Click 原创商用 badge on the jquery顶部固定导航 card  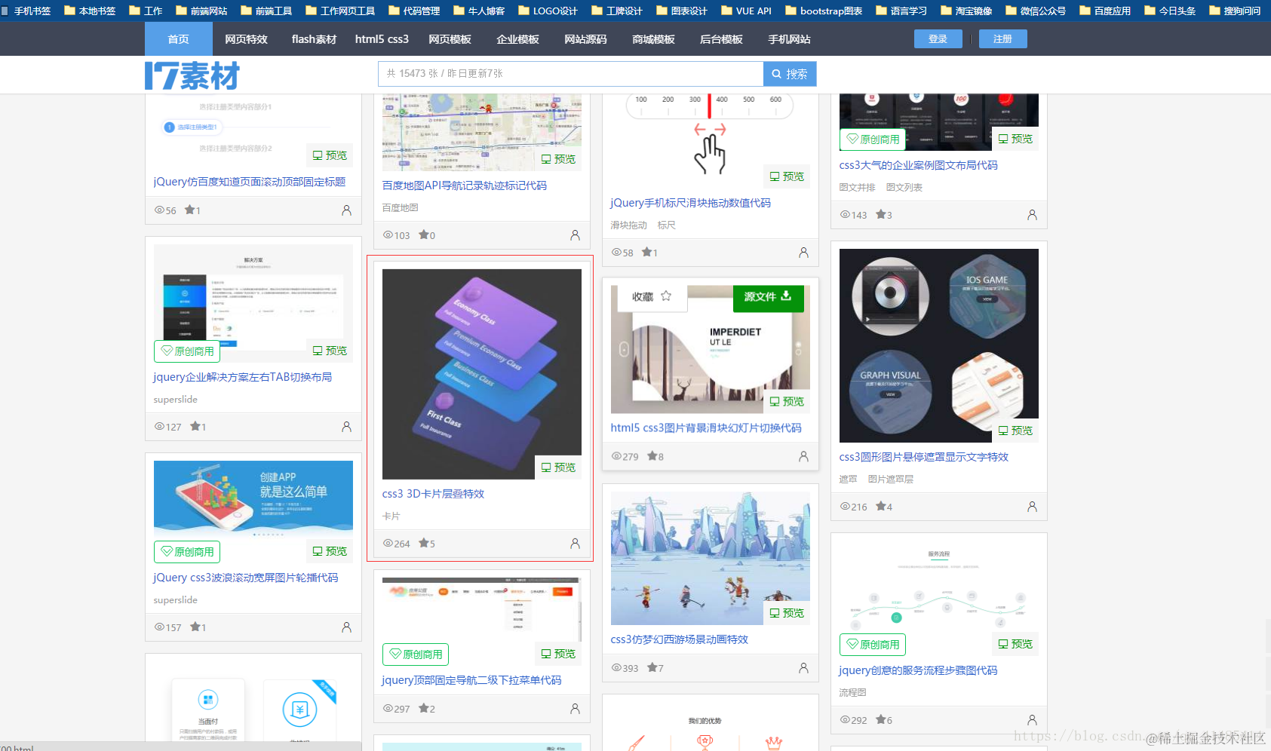tap(416, 654)
